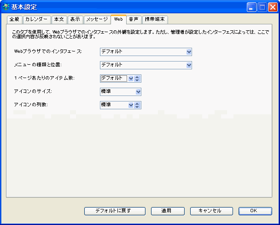Screen dimensions: 280x225
Task: Increase 1ページあたりのアイテム数 with spinner up arrow
Action: pyautogui.click(x=138, y=77)
